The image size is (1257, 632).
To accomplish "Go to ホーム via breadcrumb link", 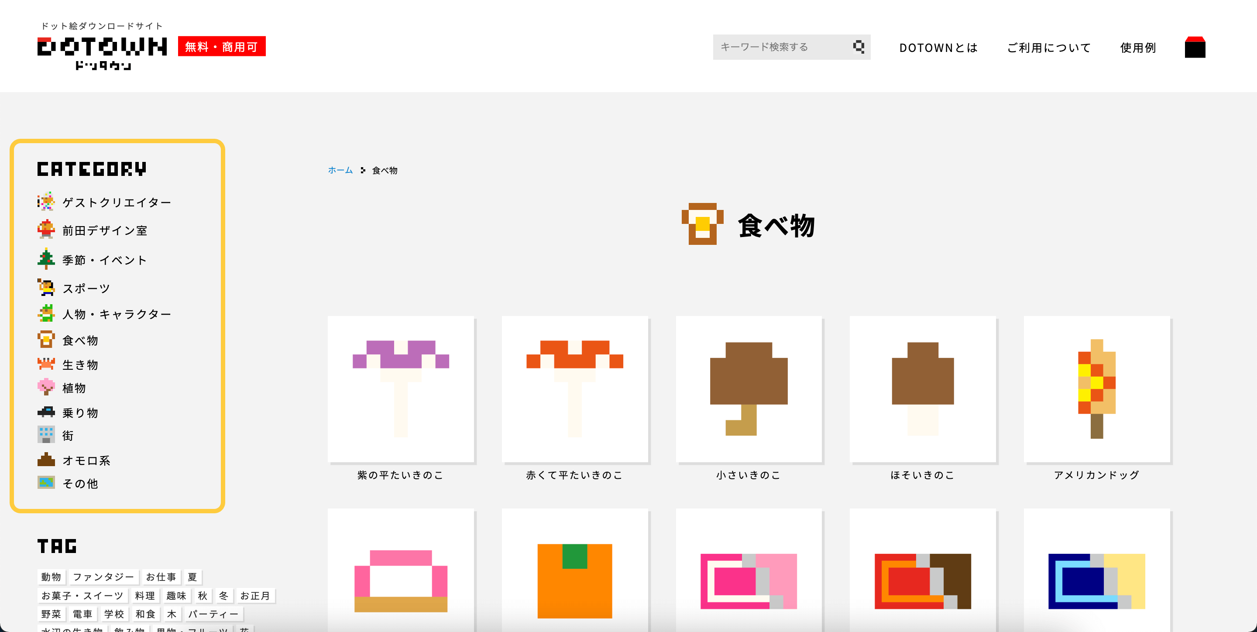I will tap(340, 170).
